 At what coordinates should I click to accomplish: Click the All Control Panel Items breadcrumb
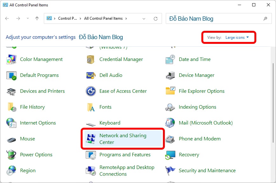[103, 18]
